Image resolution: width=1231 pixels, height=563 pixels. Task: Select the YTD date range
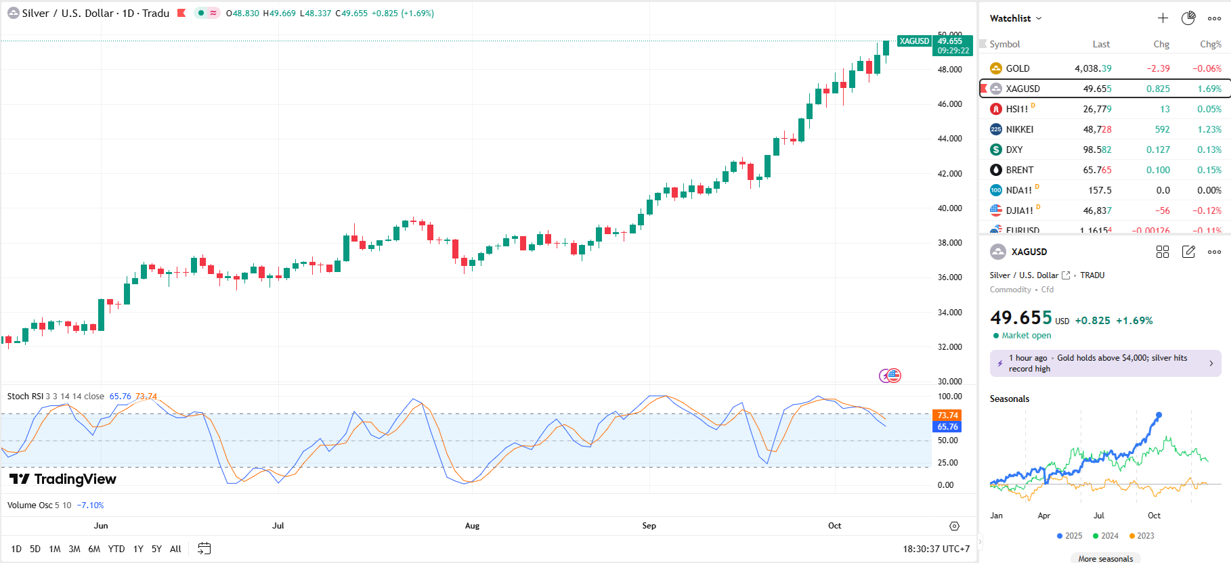tap(116, 549)
